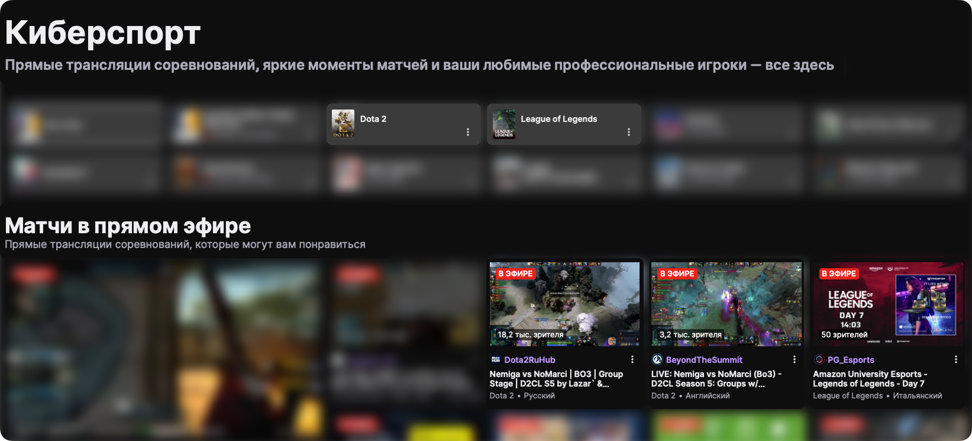
Task: Open stream title 'LIVE: Nemiga vs NoMarci (Bo3)'
Action: point(716,379)
